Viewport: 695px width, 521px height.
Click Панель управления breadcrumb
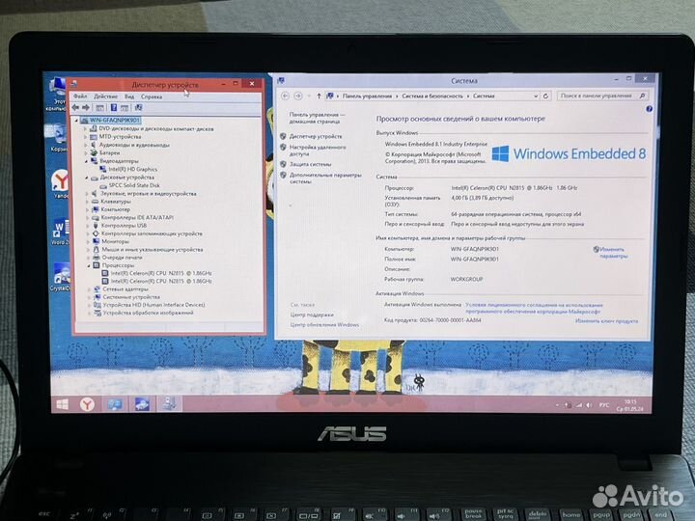coord(368,96)
